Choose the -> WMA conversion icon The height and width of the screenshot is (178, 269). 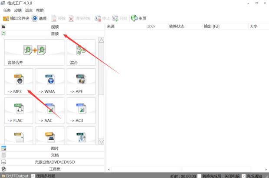(49, 81)
